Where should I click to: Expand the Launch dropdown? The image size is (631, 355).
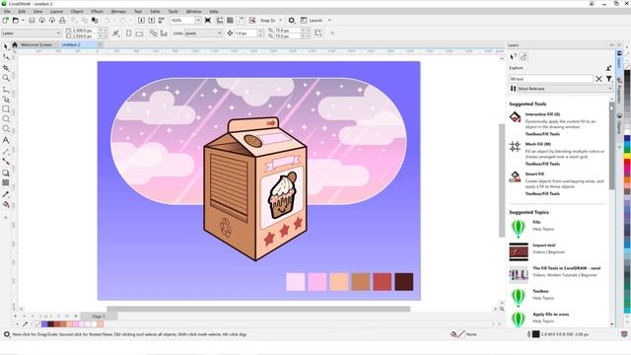(329, 20)
